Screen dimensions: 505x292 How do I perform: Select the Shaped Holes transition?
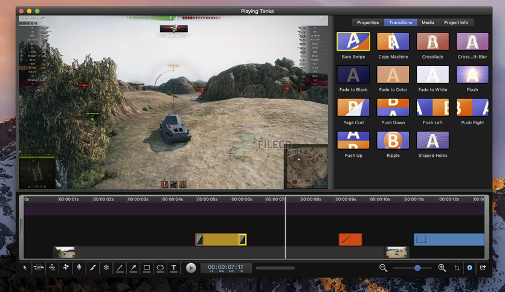click(433, 140)
